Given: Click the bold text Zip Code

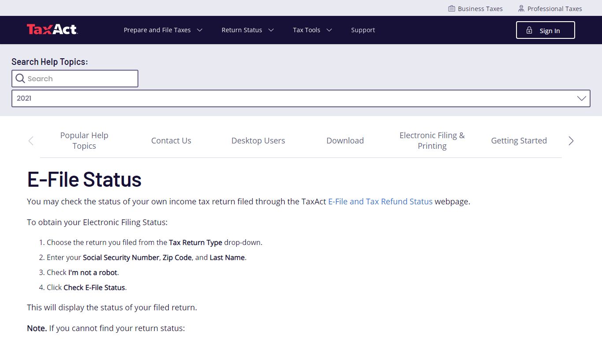Looking at the screenshot, I should click(177, 257).
